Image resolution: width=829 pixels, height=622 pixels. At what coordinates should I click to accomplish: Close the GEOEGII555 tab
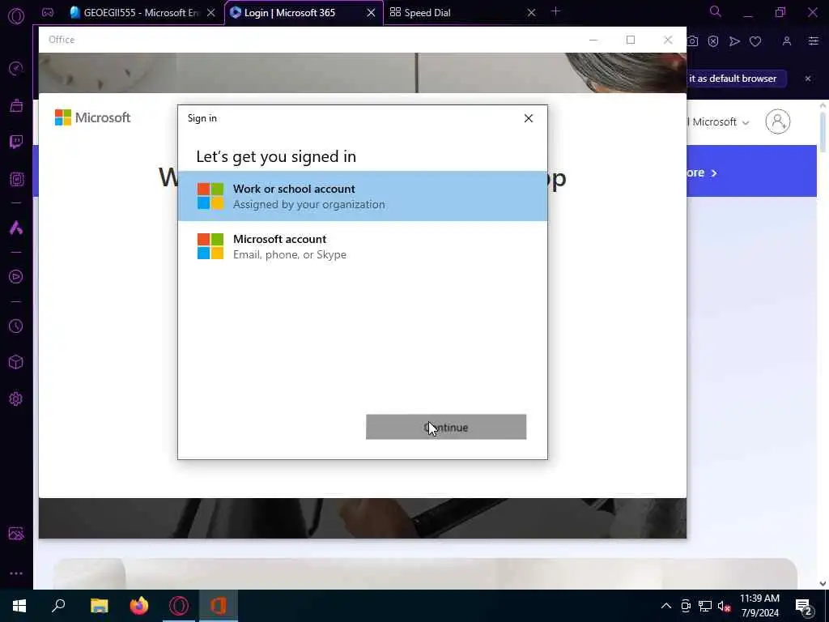click(211, 13)
